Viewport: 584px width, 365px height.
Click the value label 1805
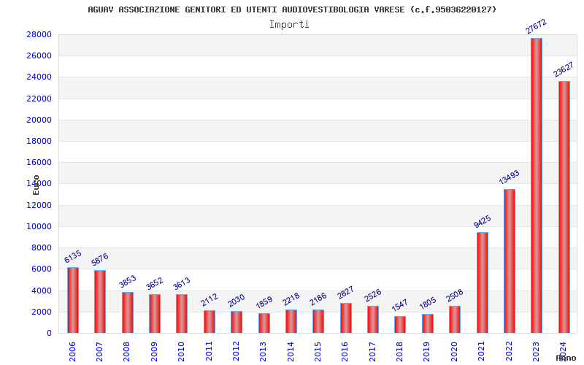(427, 303)
